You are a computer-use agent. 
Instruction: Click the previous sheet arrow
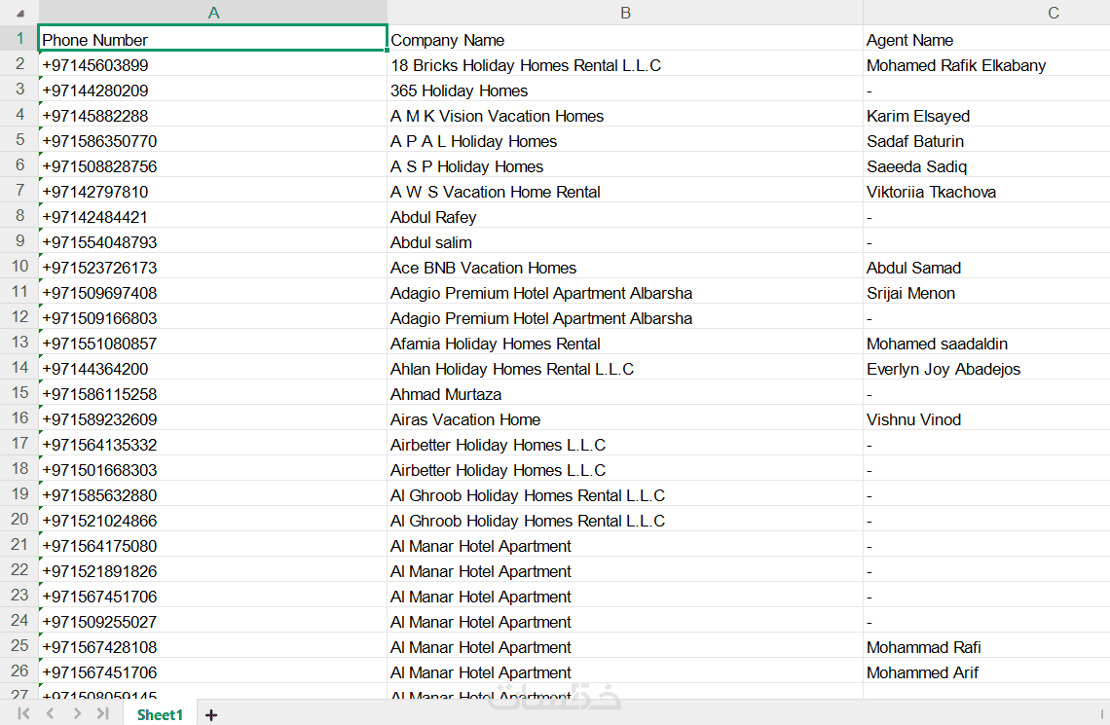(50, 714)
